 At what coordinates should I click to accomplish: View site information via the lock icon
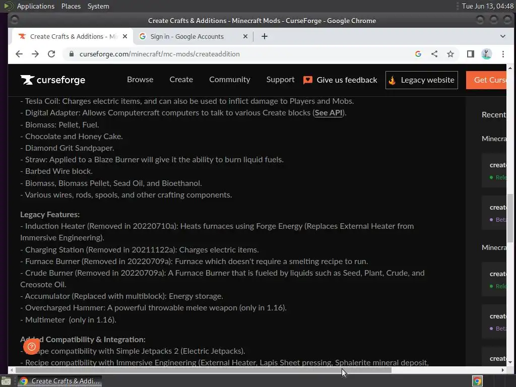coord(72,54)
